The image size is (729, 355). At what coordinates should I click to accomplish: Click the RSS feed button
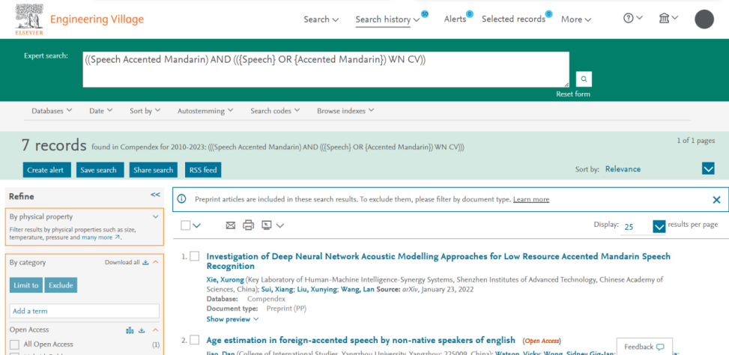(x=203, y=170)
